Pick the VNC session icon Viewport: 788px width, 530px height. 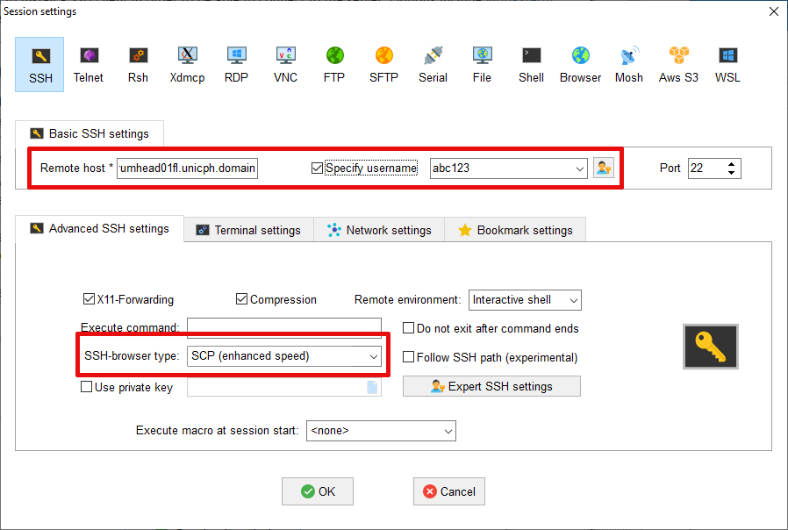click(x=285, y=64)
